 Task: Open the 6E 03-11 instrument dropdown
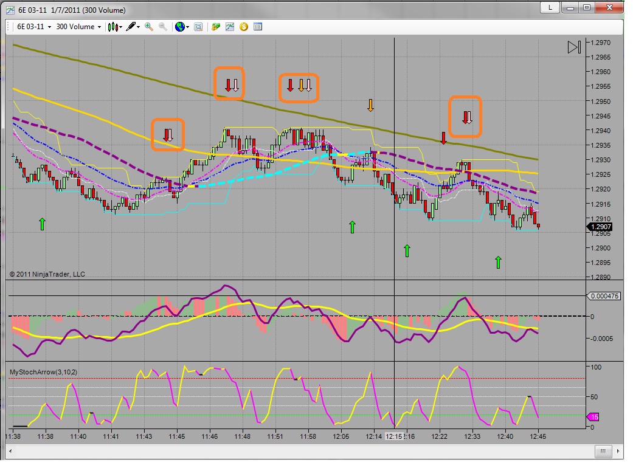click(x=34, y=27)
